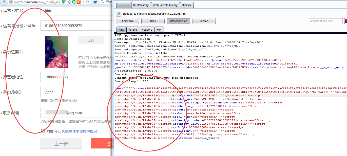
Task: Click the operator name field containing 666
Action: tap(76, 11)
